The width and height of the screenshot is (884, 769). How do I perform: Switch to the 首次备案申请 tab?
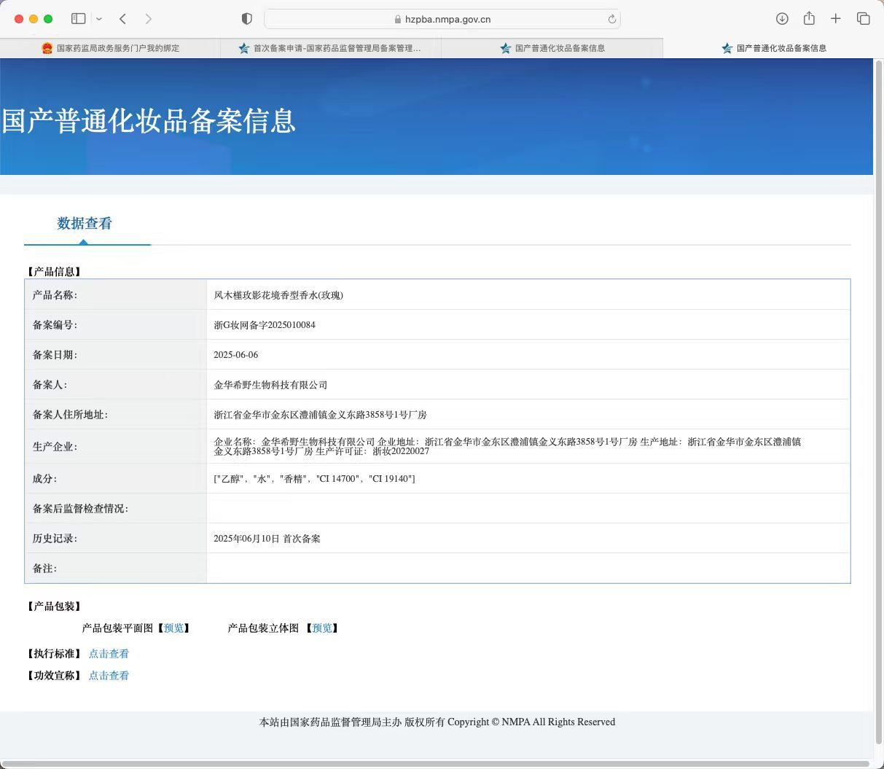click(331, 48)
